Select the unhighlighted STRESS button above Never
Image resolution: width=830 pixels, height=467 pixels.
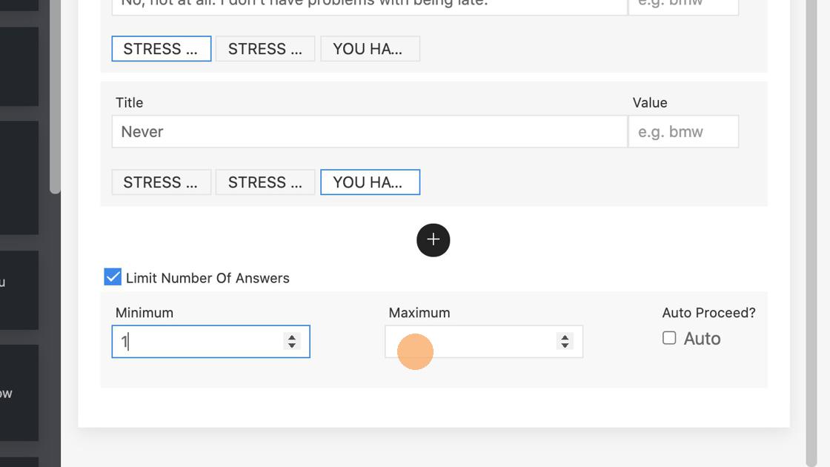pyautogui.click(x=265, y=49)
